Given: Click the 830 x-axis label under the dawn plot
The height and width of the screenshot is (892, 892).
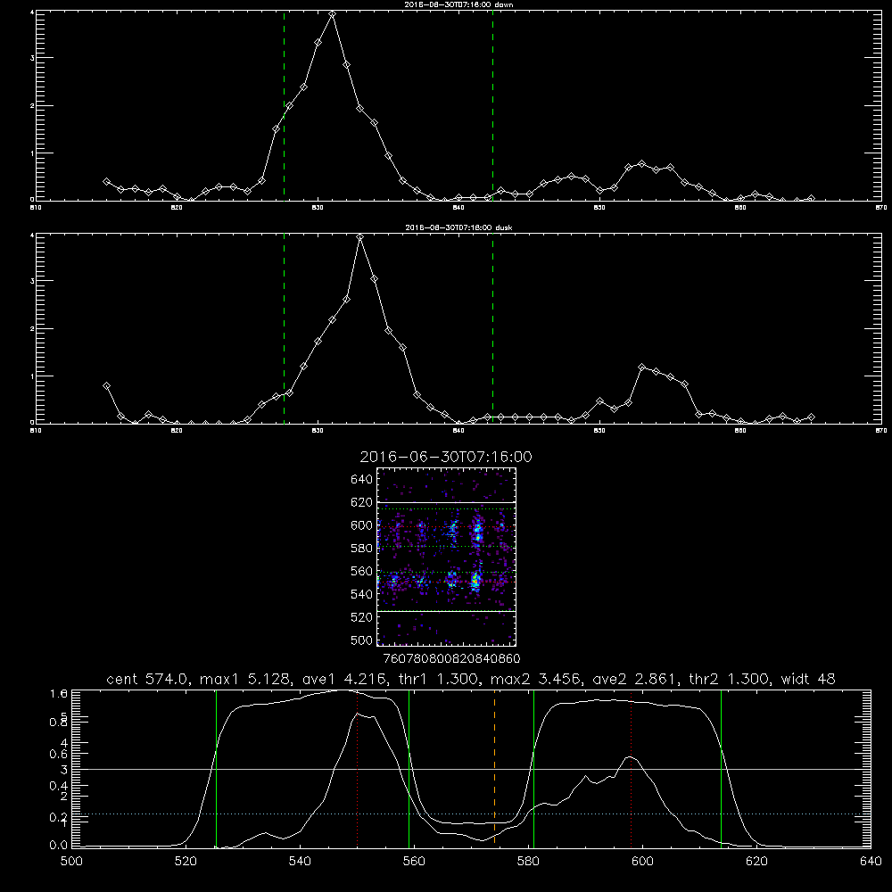Looking at the screenshot, I should [x=318, y=208].
